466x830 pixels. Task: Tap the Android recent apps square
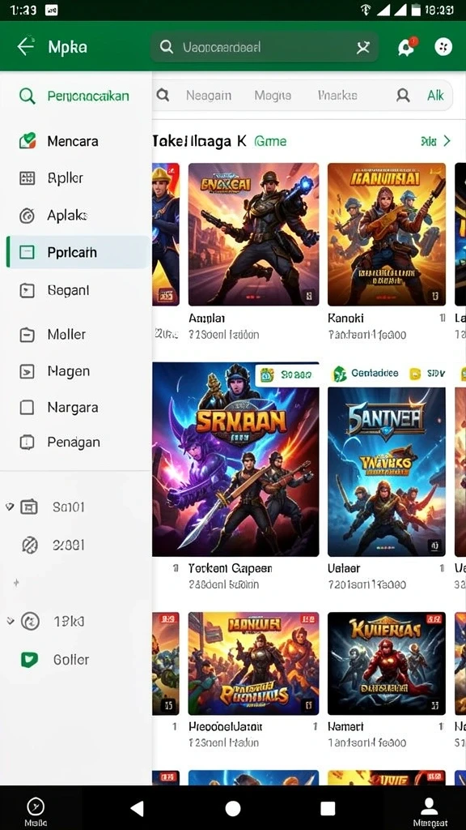tap(328, 808)
